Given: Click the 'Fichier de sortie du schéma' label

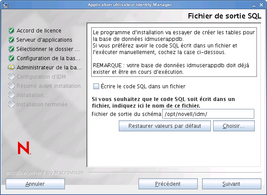Looking at the screenshot, I should click(x=127, y=114).
